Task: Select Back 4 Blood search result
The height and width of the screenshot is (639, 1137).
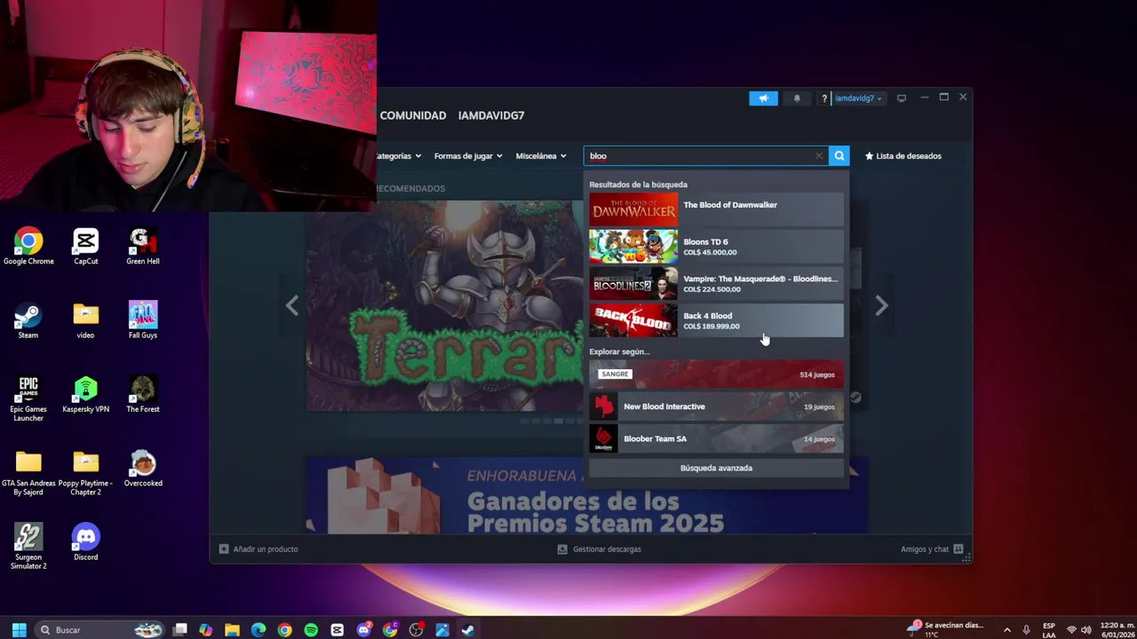Action: point(716,320)
